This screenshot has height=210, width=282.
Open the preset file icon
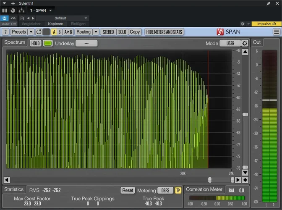[22, 18]
